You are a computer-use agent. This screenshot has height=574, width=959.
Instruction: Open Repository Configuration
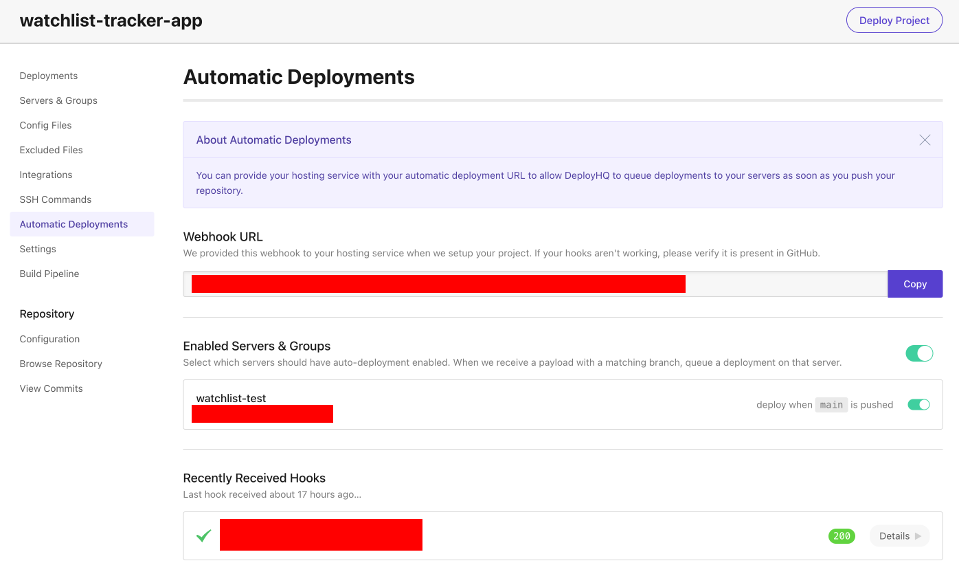49,339
